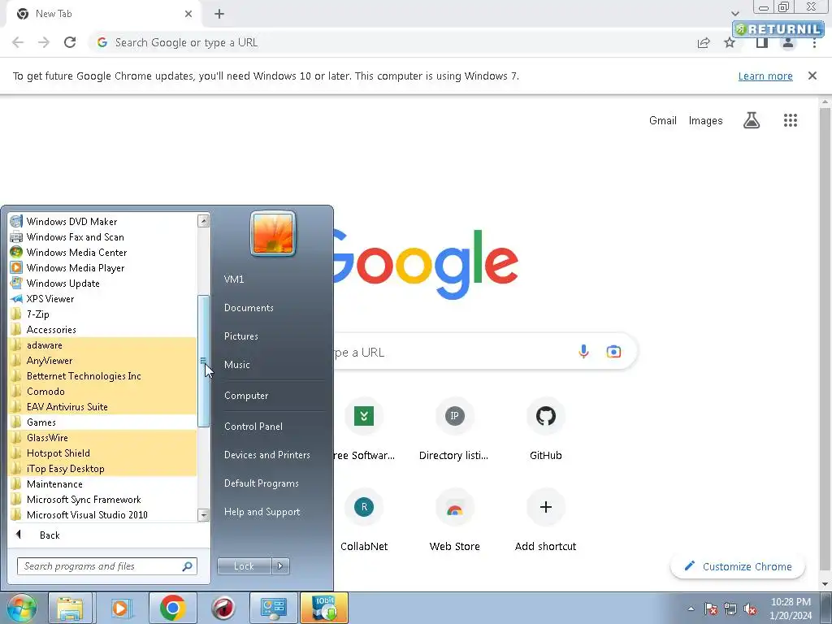The width and height of the screenshot is (832, 624).
Task: Expand the Betternet Technologies Inc folder
Action: click(102, 375)
